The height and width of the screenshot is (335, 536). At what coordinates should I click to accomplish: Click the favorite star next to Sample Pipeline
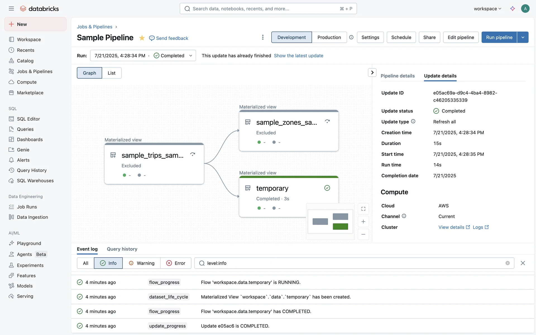pos(142,38)
